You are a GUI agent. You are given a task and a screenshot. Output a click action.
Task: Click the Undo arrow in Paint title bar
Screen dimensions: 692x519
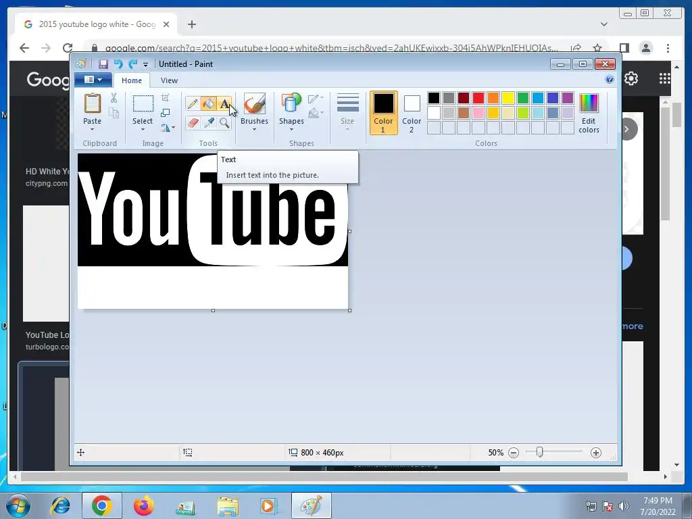pyautogui.click(x=118, y=64)
